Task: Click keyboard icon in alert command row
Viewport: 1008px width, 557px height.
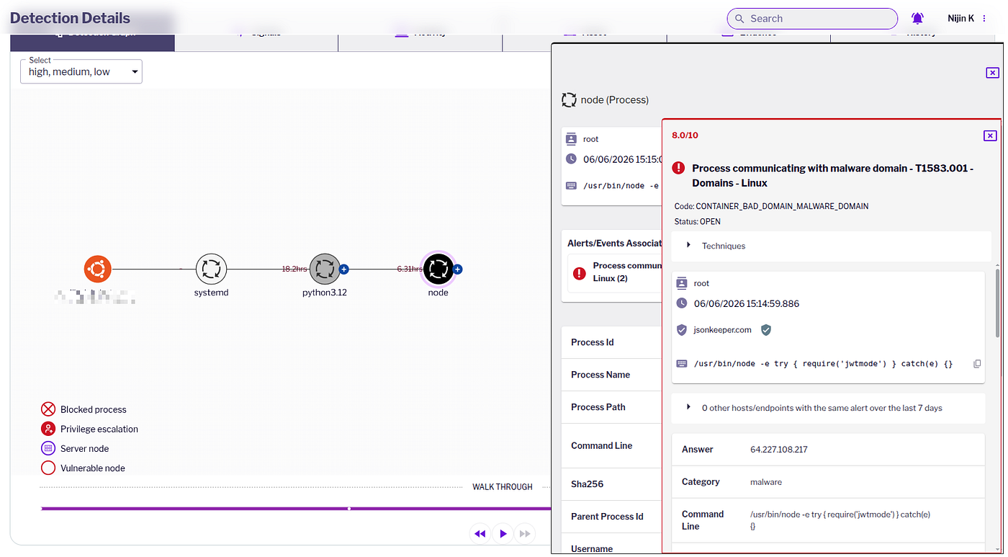Action: pyautogui.click(x=682, y=364)
